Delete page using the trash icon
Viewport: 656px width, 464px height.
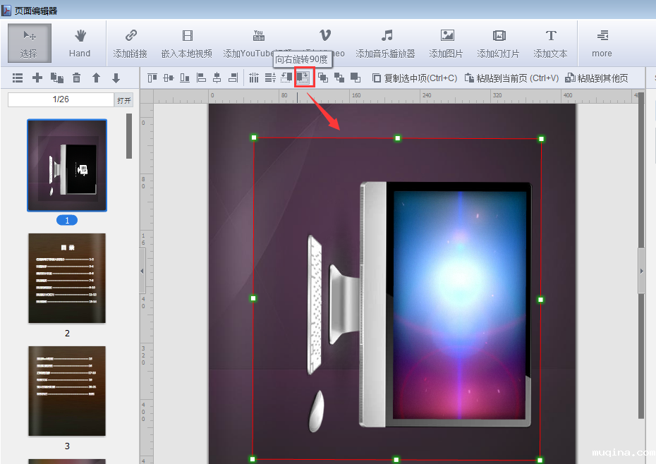tap(76, 78)
